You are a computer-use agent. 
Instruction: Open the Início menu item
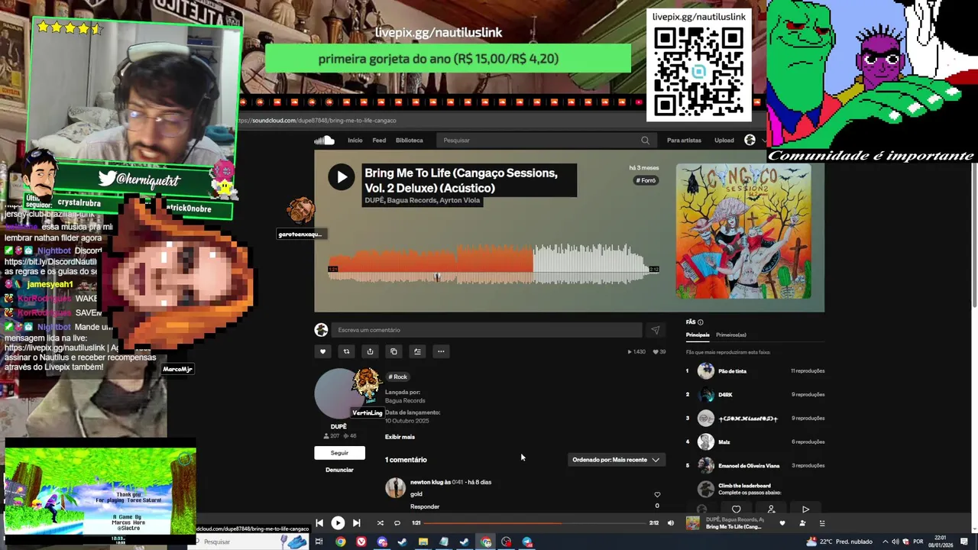pos(355,140)
